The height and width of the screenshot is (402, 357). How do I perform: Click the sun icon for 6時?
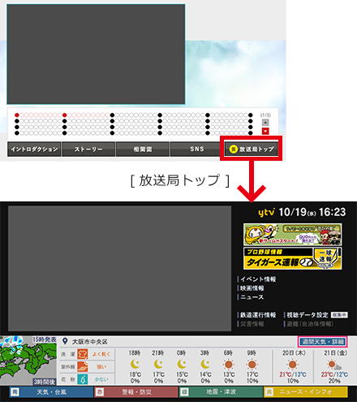pyautogui.click(x=229, y=365)
